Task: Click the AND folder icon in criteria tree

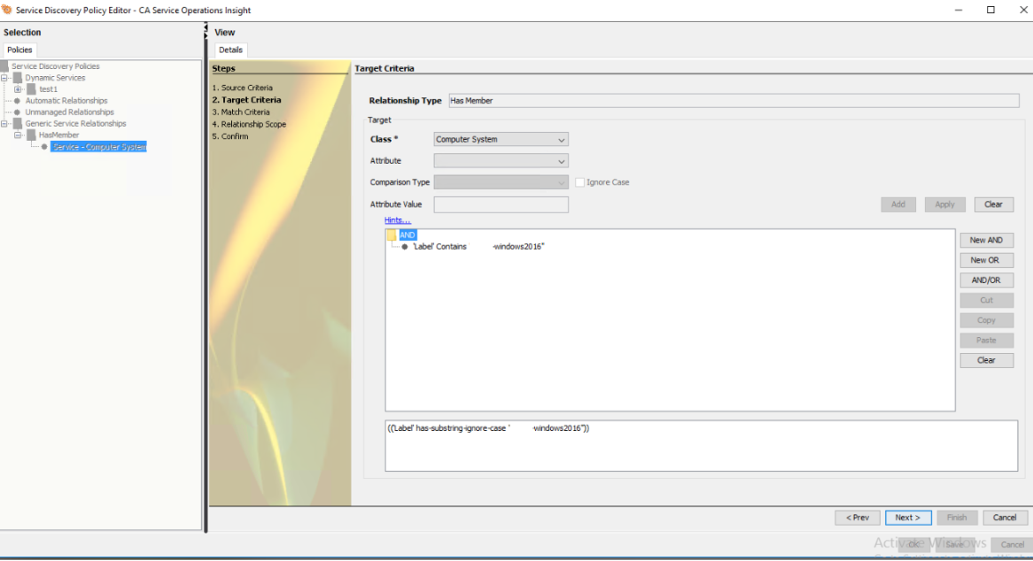Action: (392, 234)
